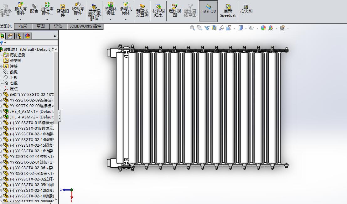Click the feature tree scroll-up arrow
This screenshot has height=204, width=347.
tap(56, 49)
